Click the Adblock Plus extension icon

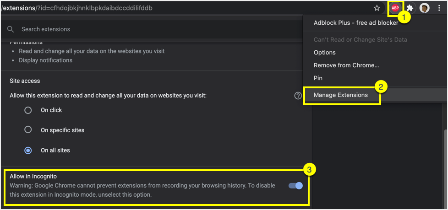[x=395, y=8]
